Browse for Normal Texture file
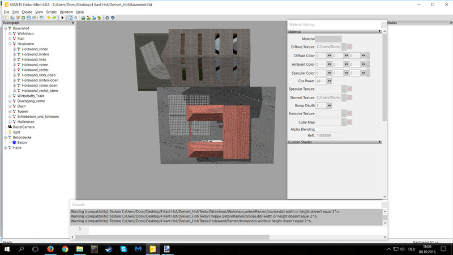The width and height of the screenshot is (453, 255). (x=344, y=97)
